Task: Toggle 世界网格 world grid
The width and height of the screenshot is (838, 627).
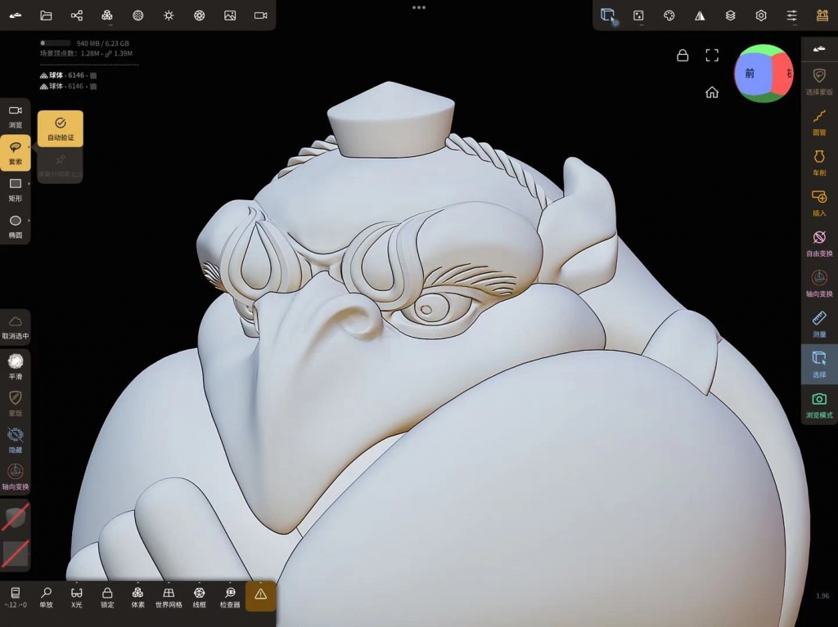Action: click(x=169, y=597)
